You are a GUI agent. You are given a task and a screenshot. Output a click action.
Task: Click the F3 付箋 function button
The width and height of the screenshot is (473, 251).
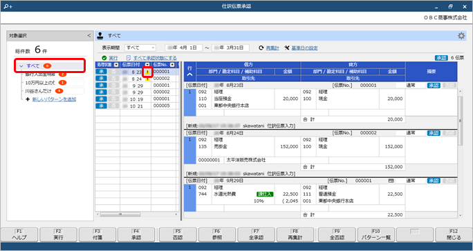(98, 234)
